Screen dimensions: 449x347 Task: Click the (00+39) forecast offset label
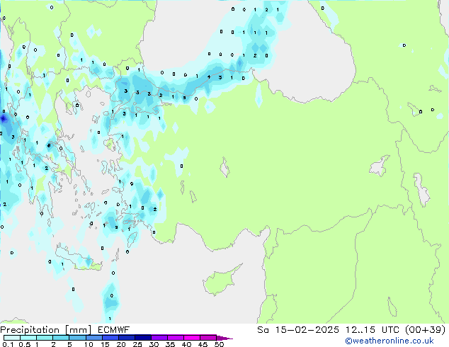426,330
